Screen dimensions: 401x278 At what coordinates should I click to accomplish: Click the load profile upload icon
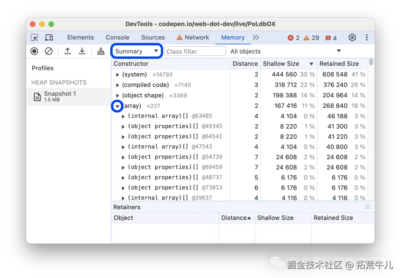tap(68, 51)
